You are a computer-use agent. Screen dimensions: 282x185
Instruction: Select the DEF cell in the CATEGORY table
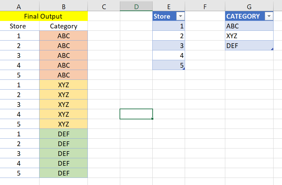249,46
